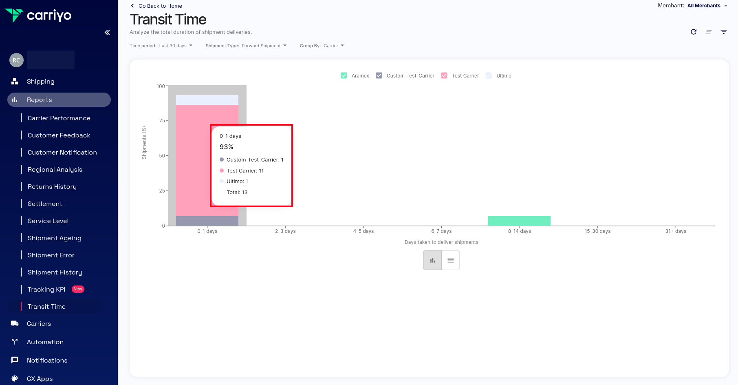Open the filter icon at top right
This screenshot has width=738, height=385.
click(724, 32)
